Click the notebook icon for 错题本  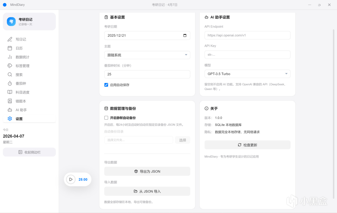tap(10, 101)
